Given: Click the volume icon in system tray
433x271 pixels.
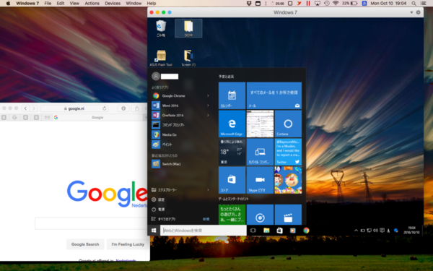Looking at the screenshot, I should pyautogui.click(x=375, y=231).
